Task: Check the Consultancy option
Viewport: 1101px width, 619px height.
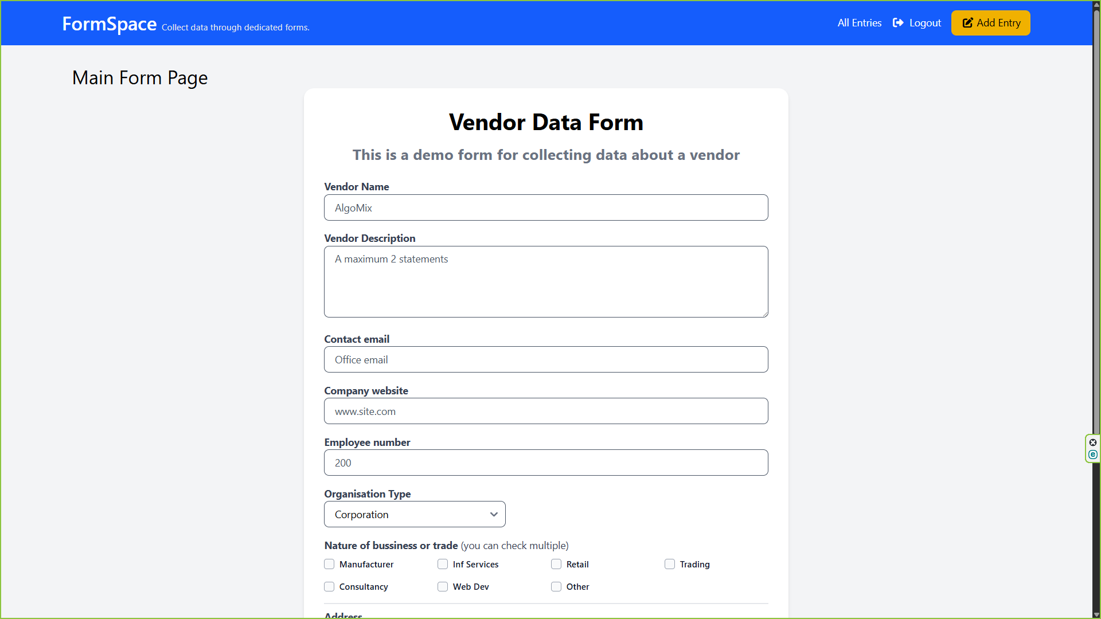Action: pos(329,587)
